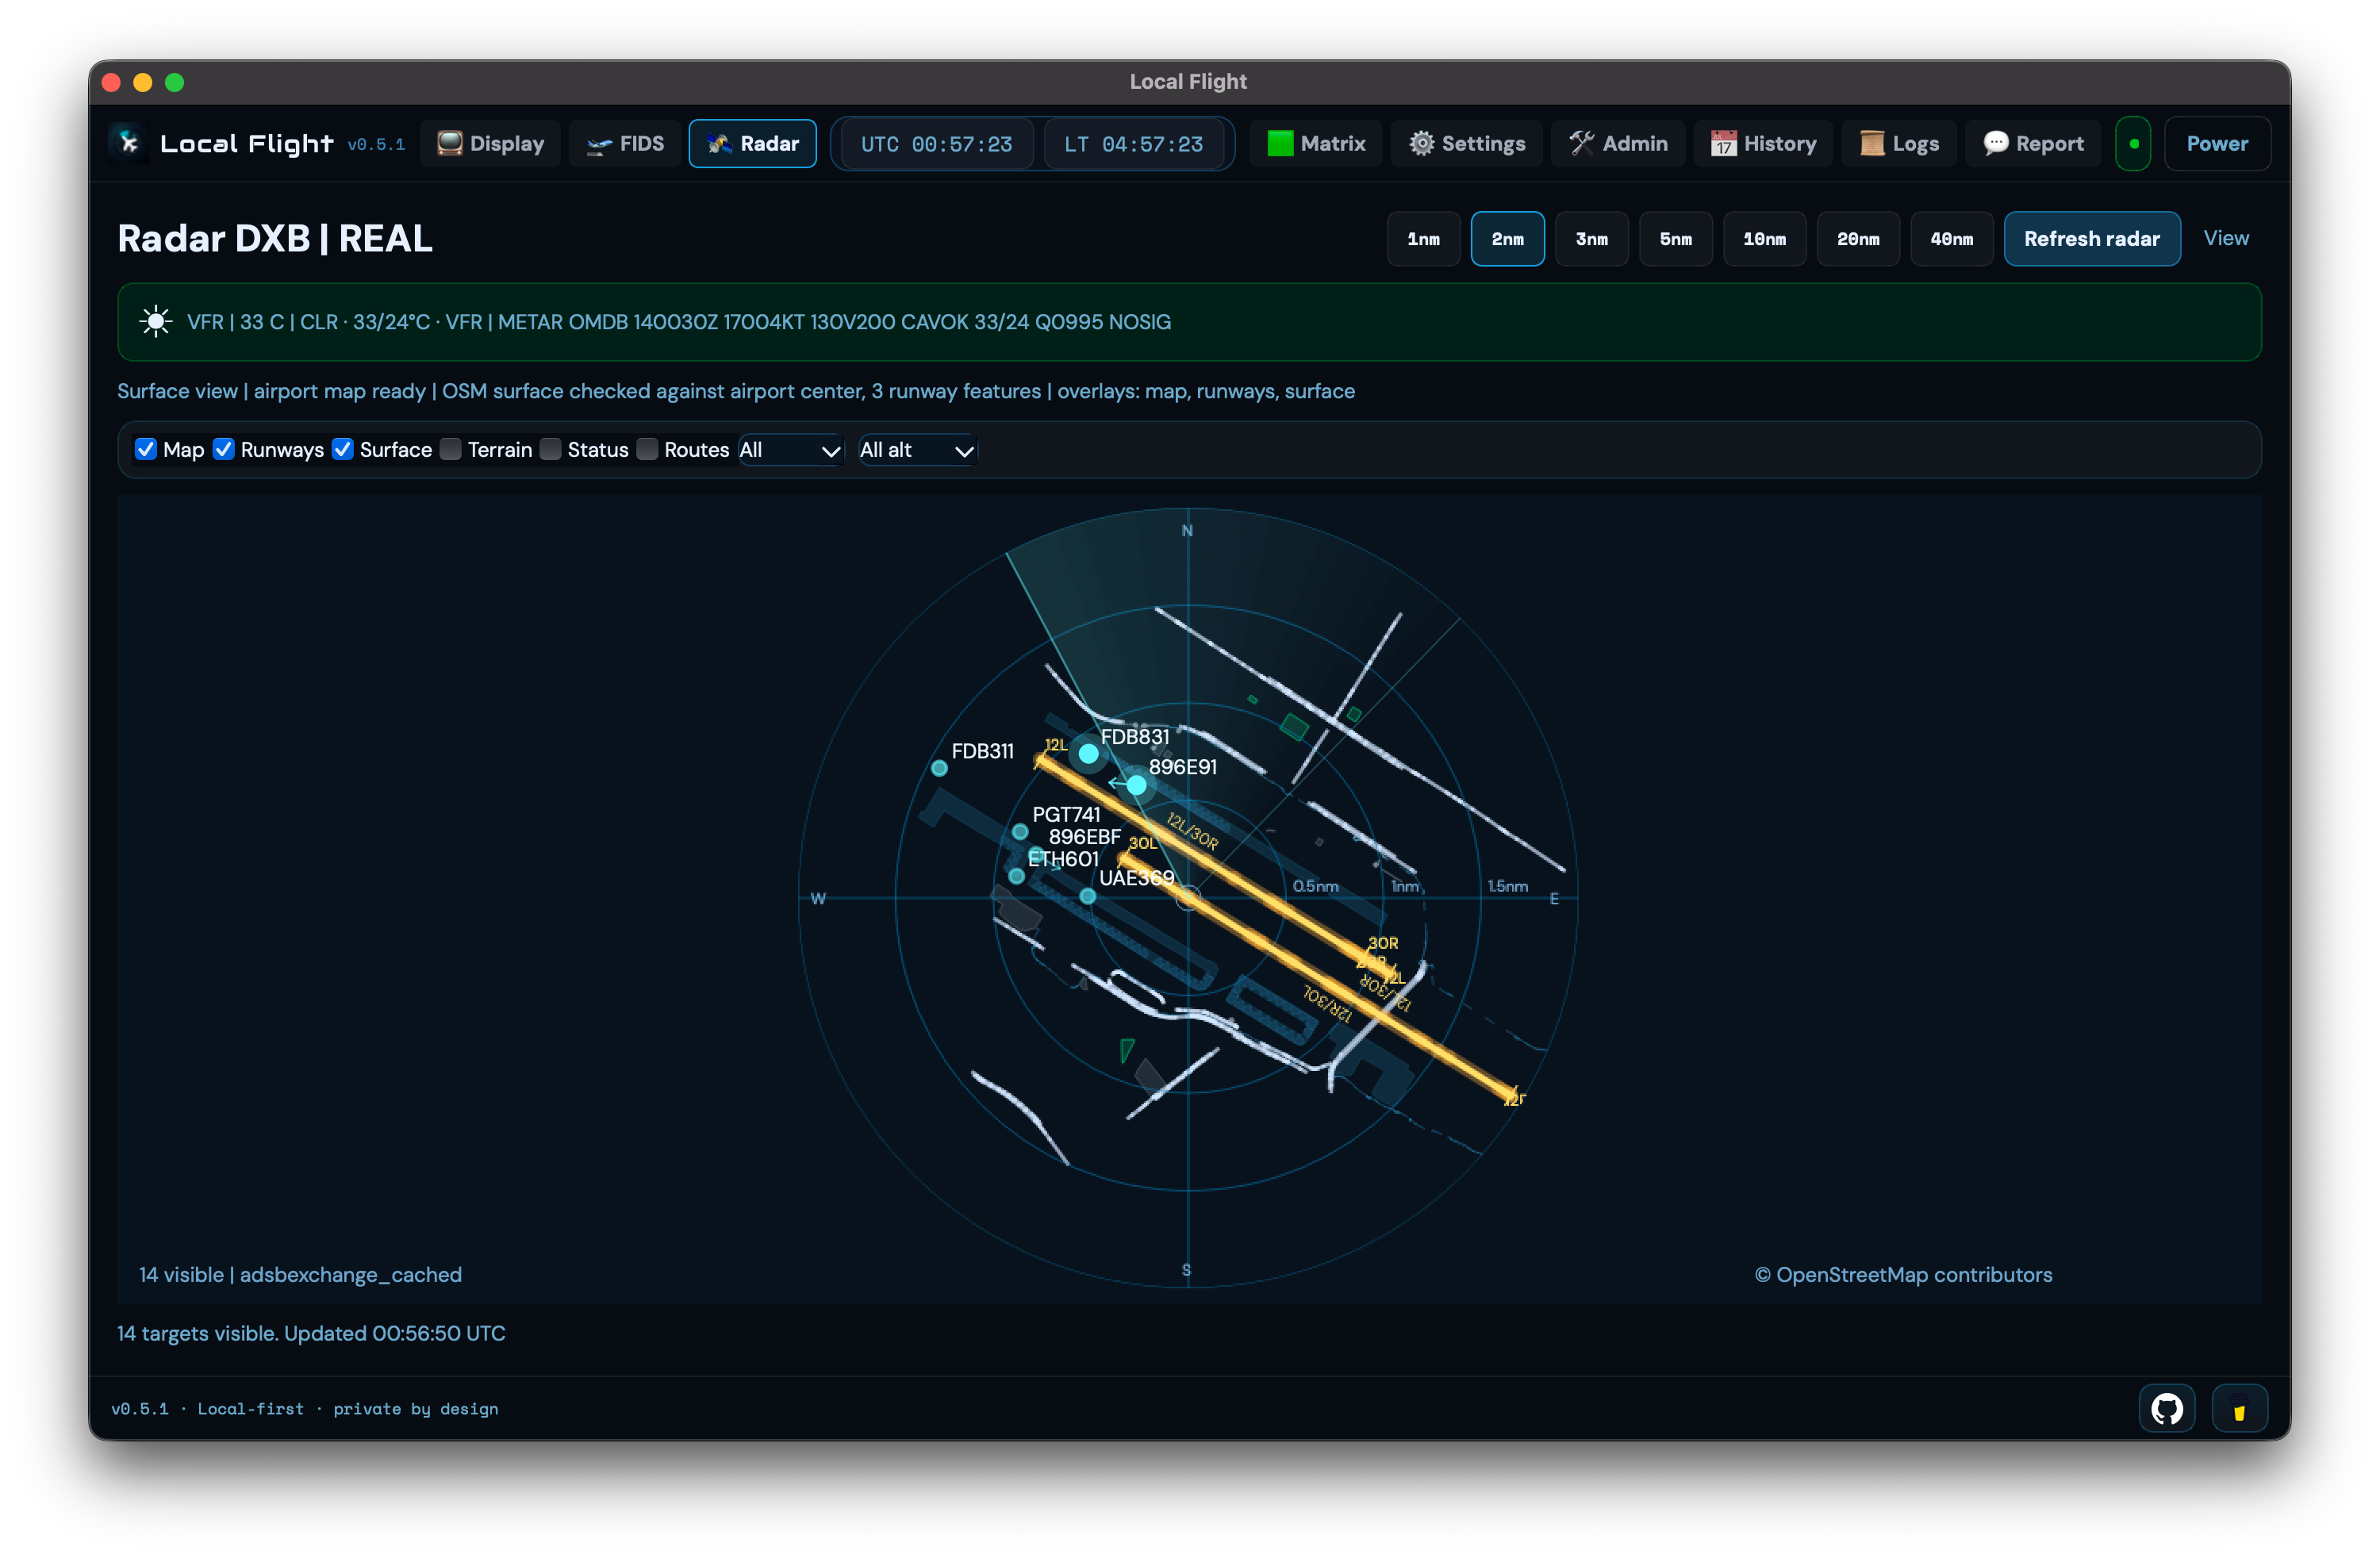Set radar range to 5nm
This screenshot has width=2380, height=1558.
click(1676, 239)
